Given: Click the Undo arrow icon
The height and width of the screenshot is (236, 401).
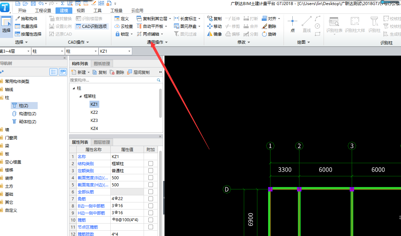Looking at the screenshot, I should click(41, 3).
